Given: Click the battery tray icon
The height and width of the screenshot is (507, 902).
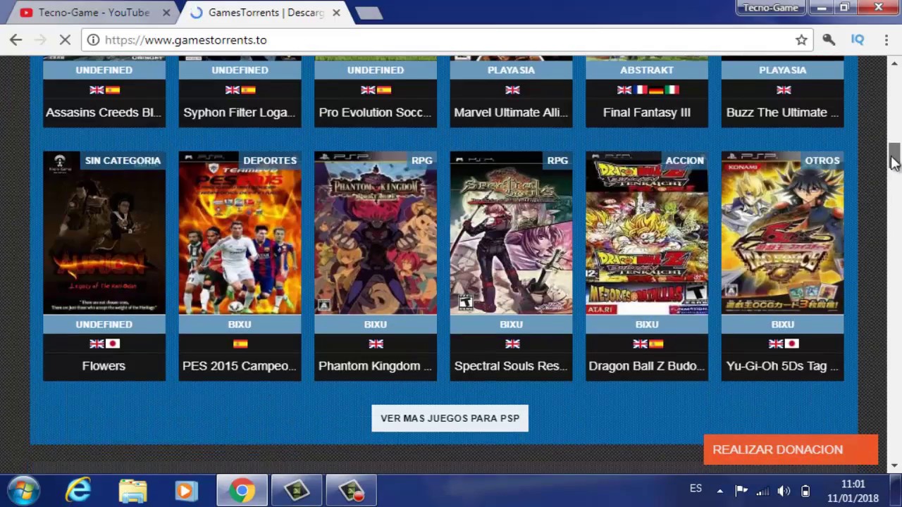Looking at the screenshot, I should click(x=805, y=491).
